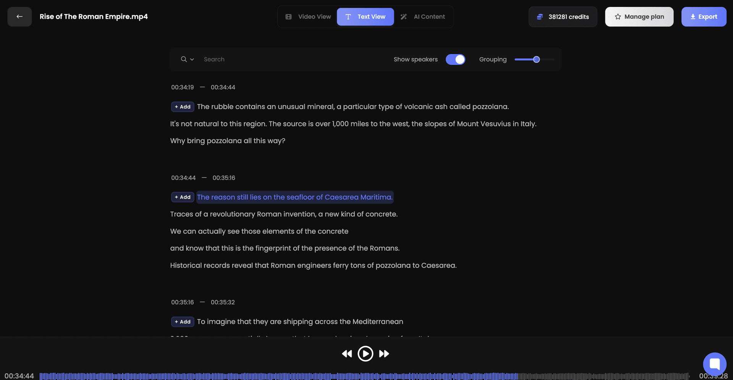Click the star icon on Manage plan
733x380 pixels.
pos(618,17)
